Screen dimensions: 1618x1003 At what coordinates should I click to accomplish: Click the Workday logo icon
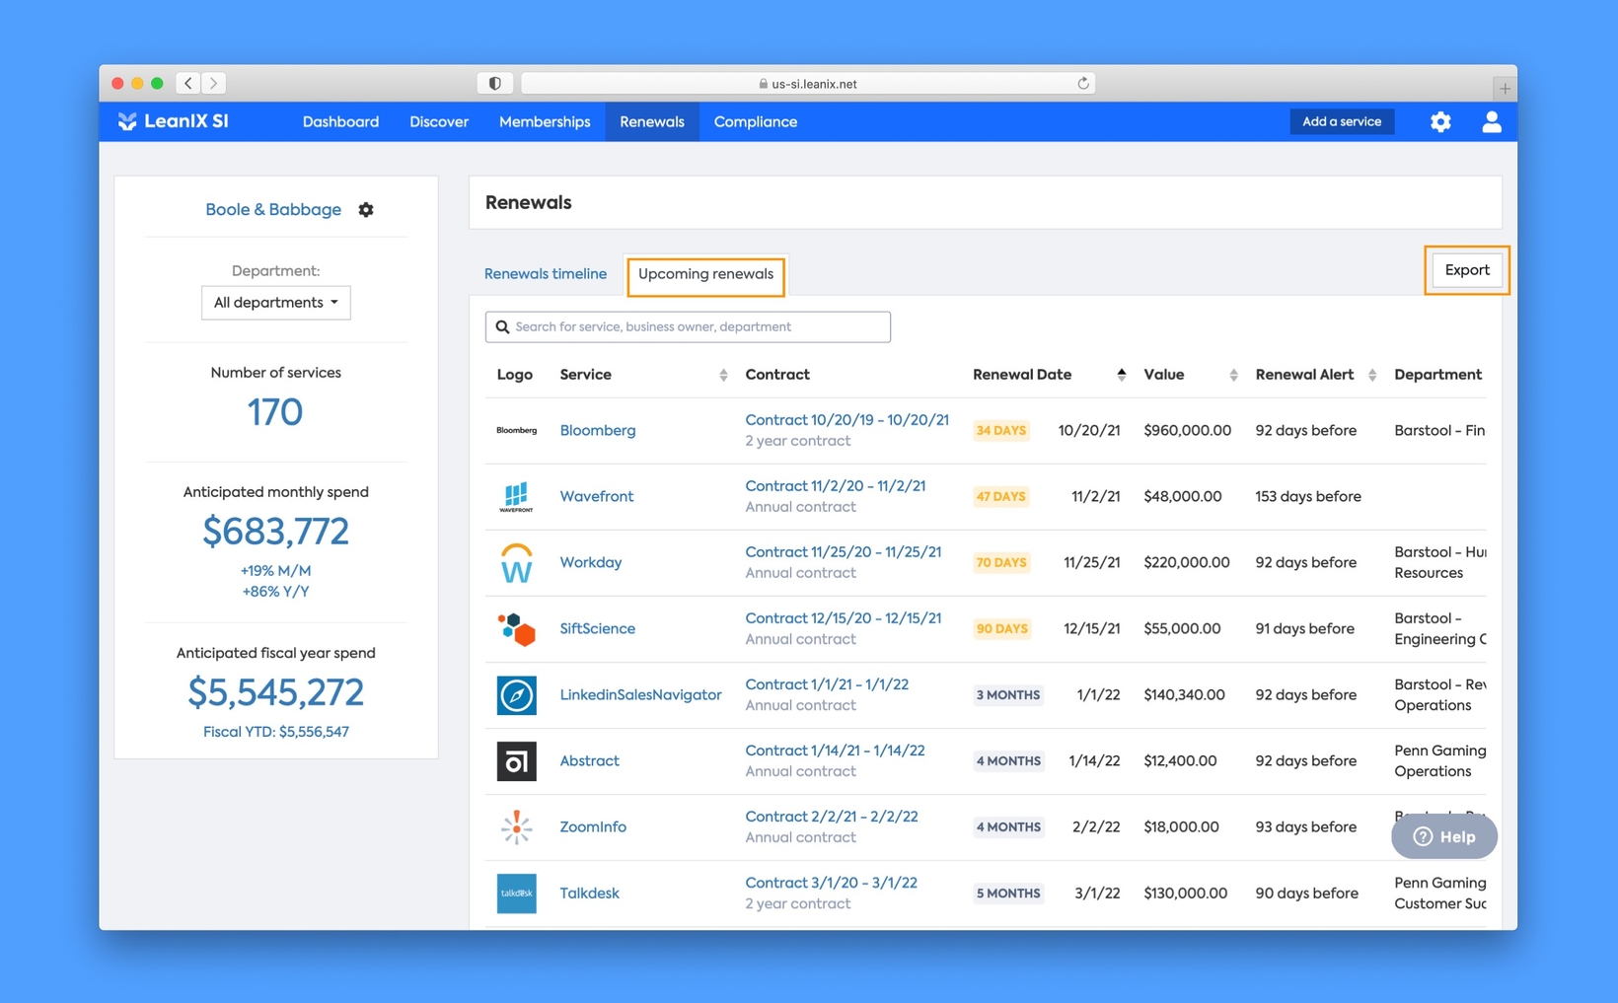tap(516, 562)
